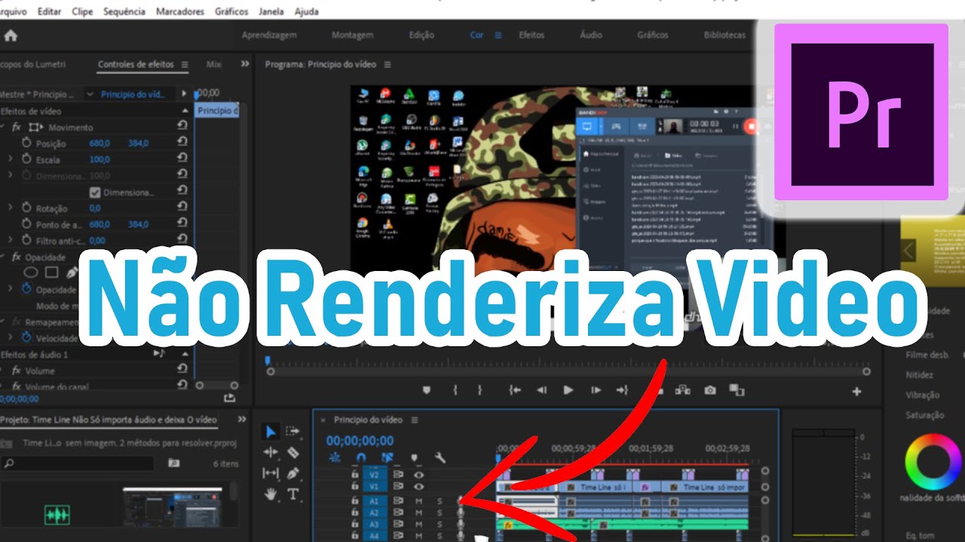Image resolution: width=965 pixels, height=542 pixels.
Task: Select the Track Select Forward tool
Action: [293, 431]
